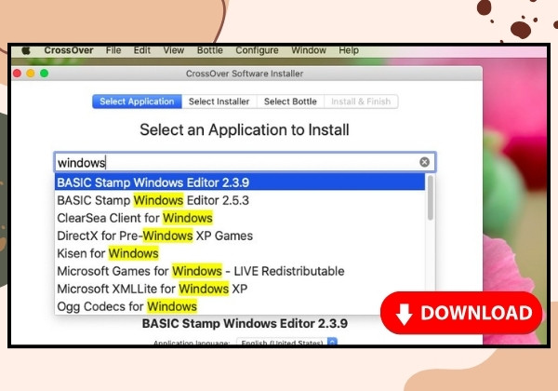Minimize the installer window with the yellow button
This screenshot has width=558, height=391.
31,74
